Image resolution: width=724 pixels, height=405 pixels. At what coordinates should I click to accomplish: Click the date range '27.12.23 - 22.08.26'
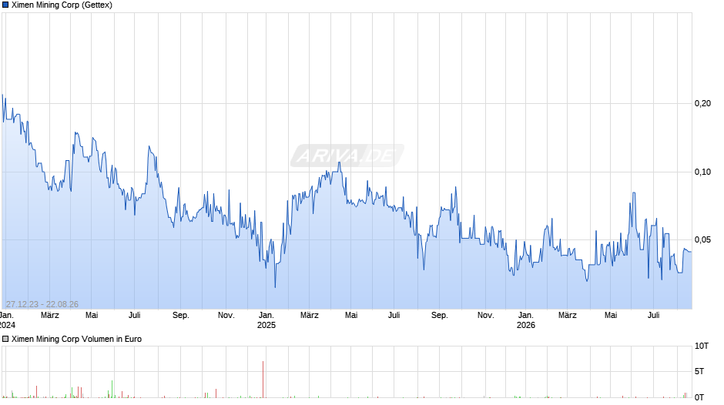(x=42, y=304)
